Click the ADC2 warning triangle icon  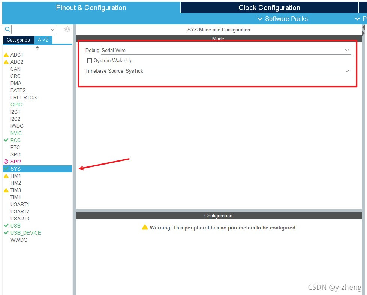pyautogui.click(x=6, y=62)
